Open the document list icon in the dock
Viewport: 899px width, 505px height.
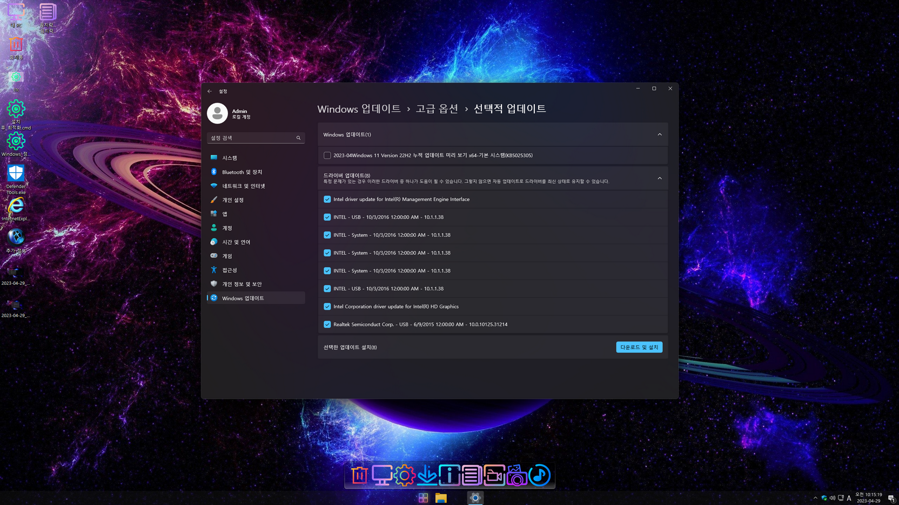point(472,475)
